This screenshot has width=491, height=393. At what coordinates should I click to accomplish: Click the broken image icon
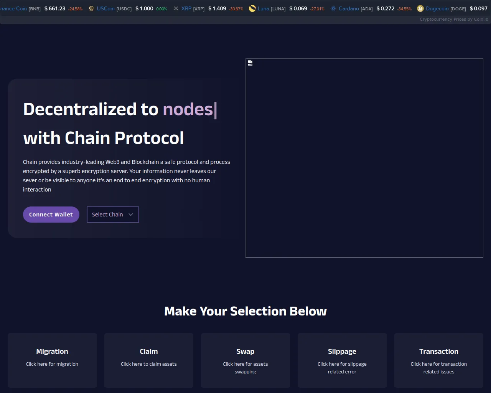[250, 63]
